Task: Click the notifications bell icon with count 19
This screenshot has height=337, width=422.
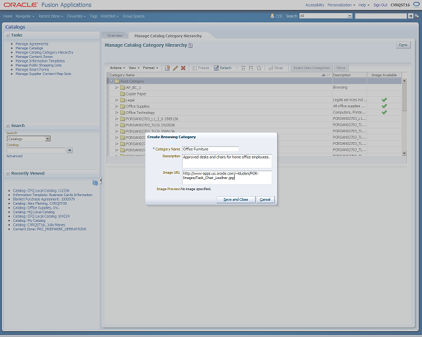Action: pyautogui.click(x=272, y=16)
